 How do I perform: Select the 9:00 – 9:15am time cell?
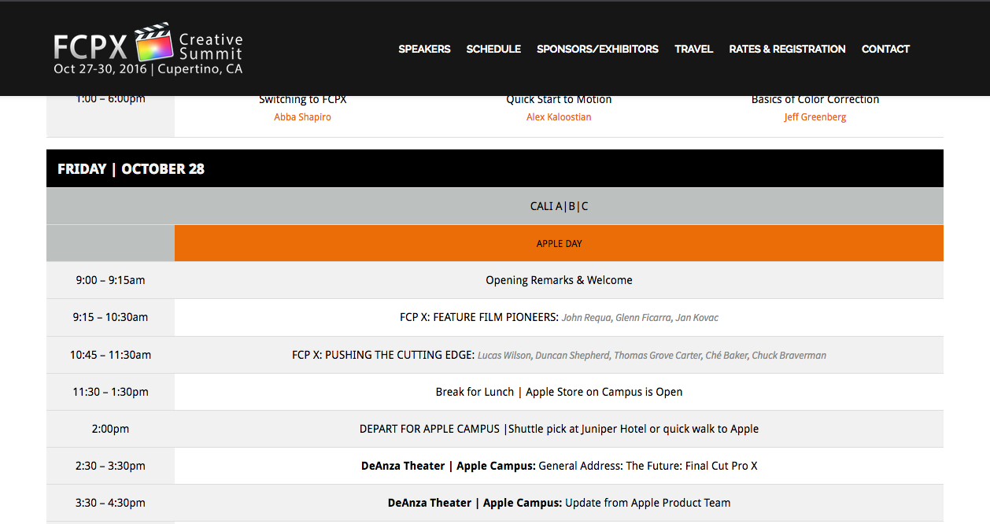pyautogui.click(x=110, y=280)
